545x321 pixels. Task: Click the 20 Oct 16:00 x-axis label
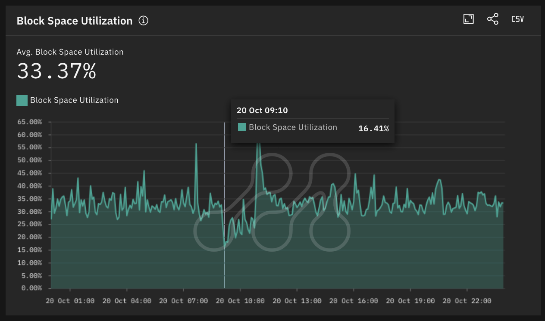(x=354, y=301)
